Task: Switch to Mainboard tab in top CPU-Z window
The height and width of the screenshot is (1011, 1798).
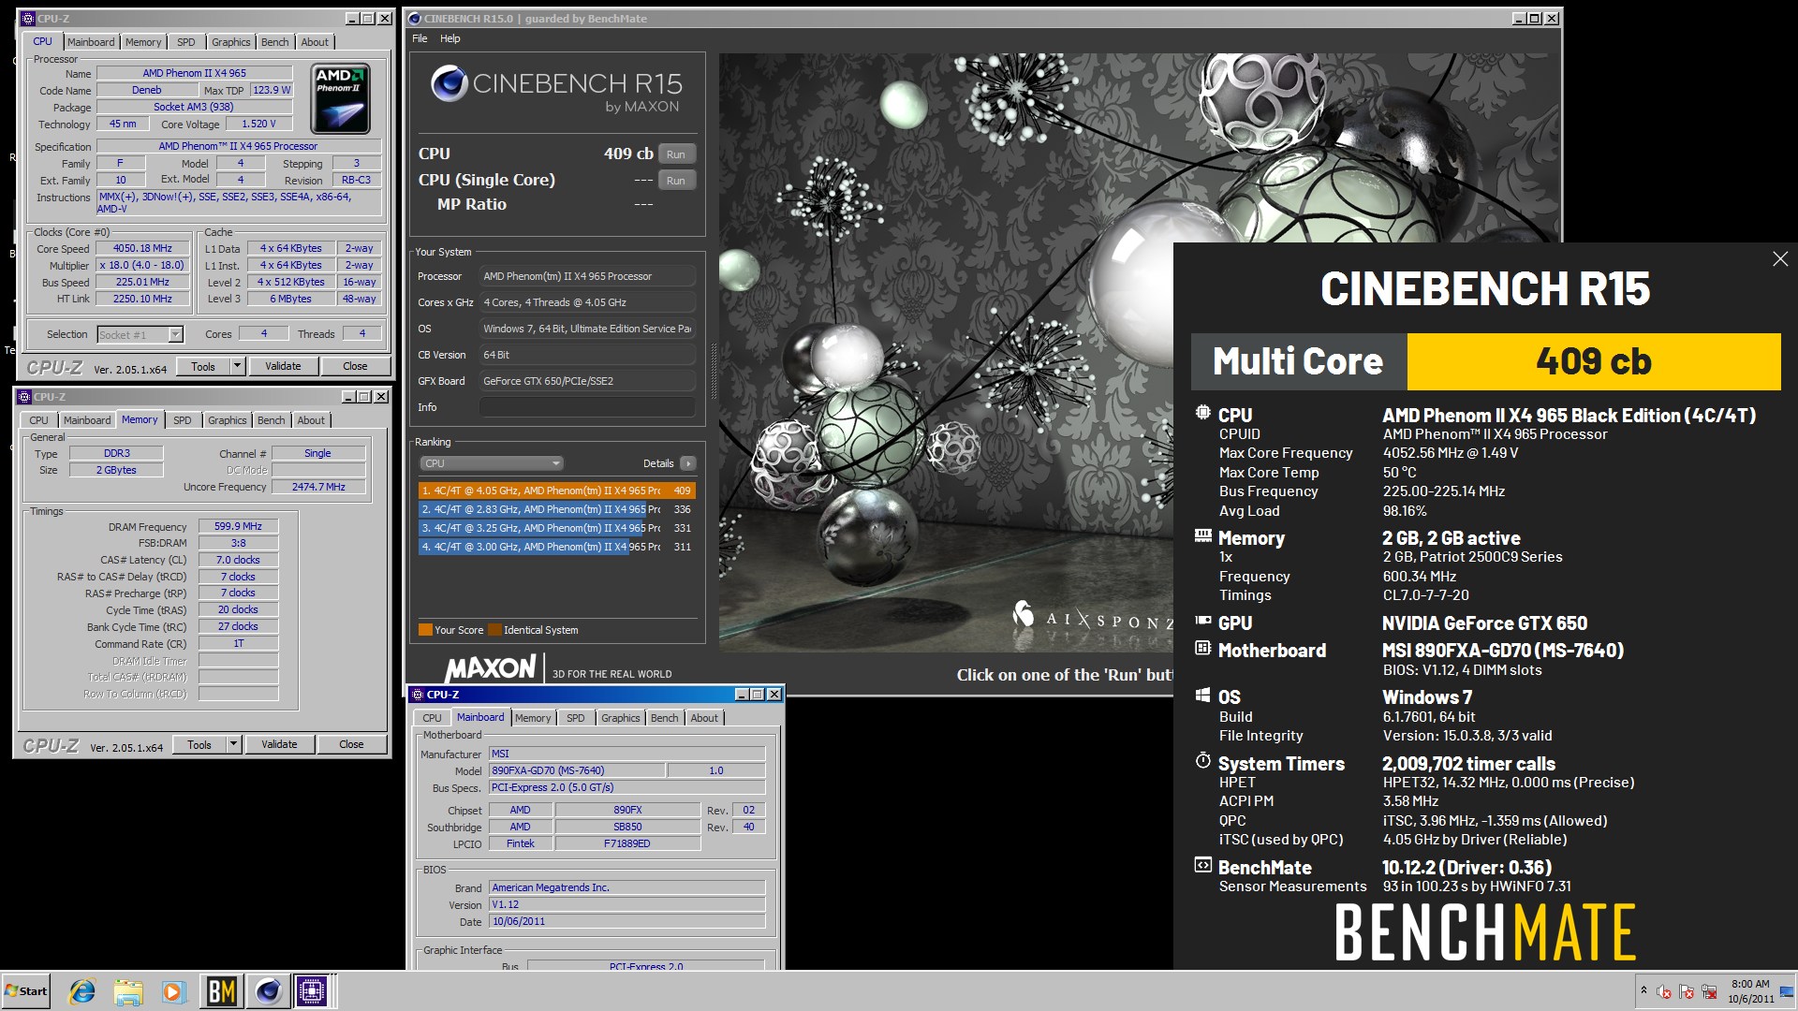Action: pyautogui.click(x=91, y=42)
